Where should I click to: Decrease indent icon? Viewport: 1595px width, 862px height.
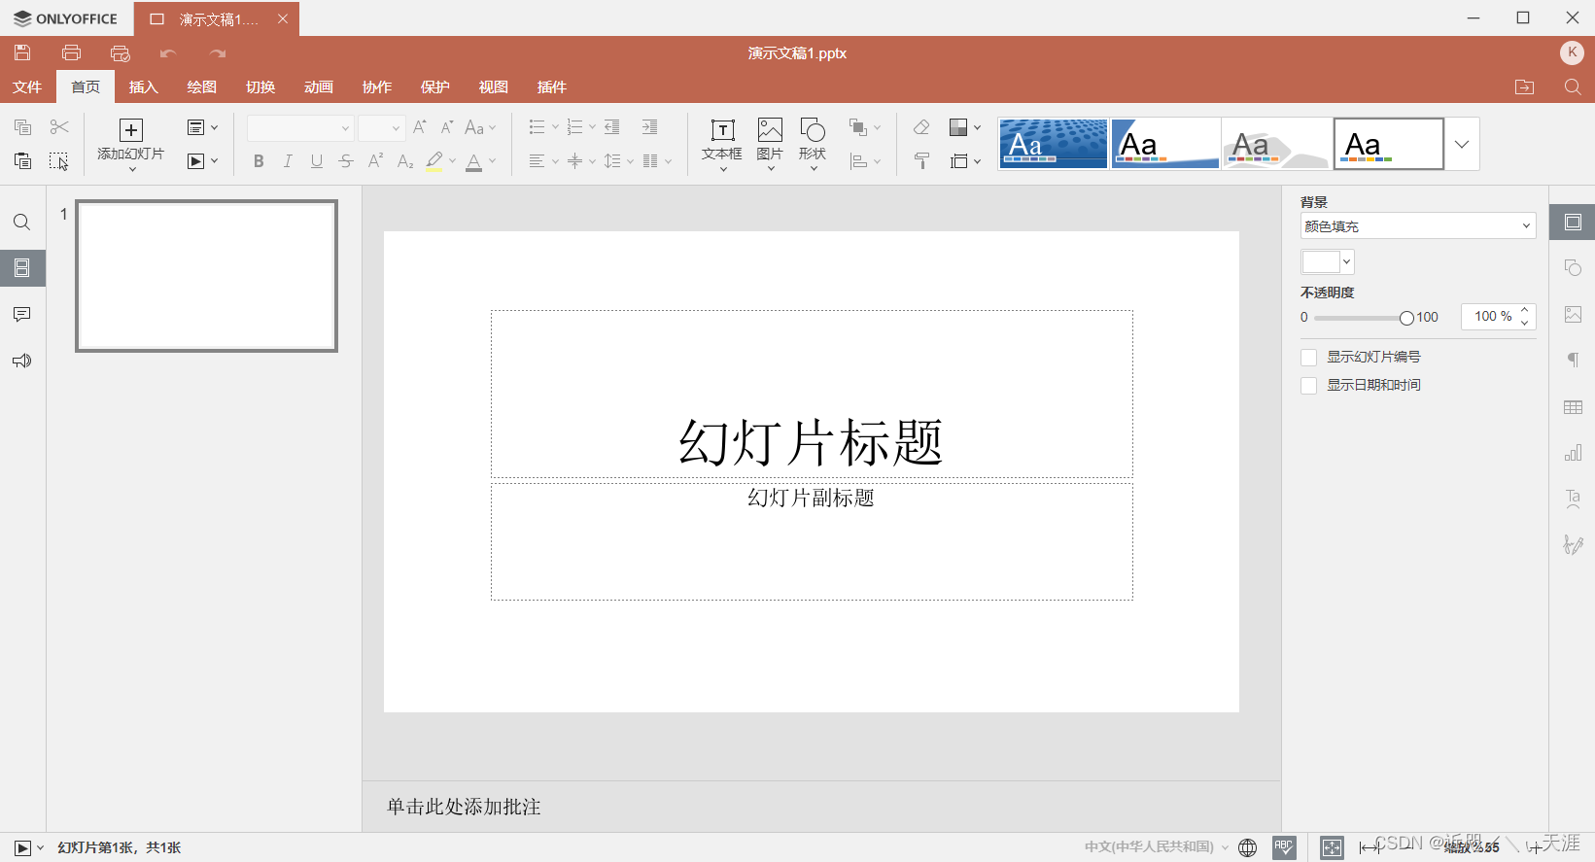click(x=612, y=127)
